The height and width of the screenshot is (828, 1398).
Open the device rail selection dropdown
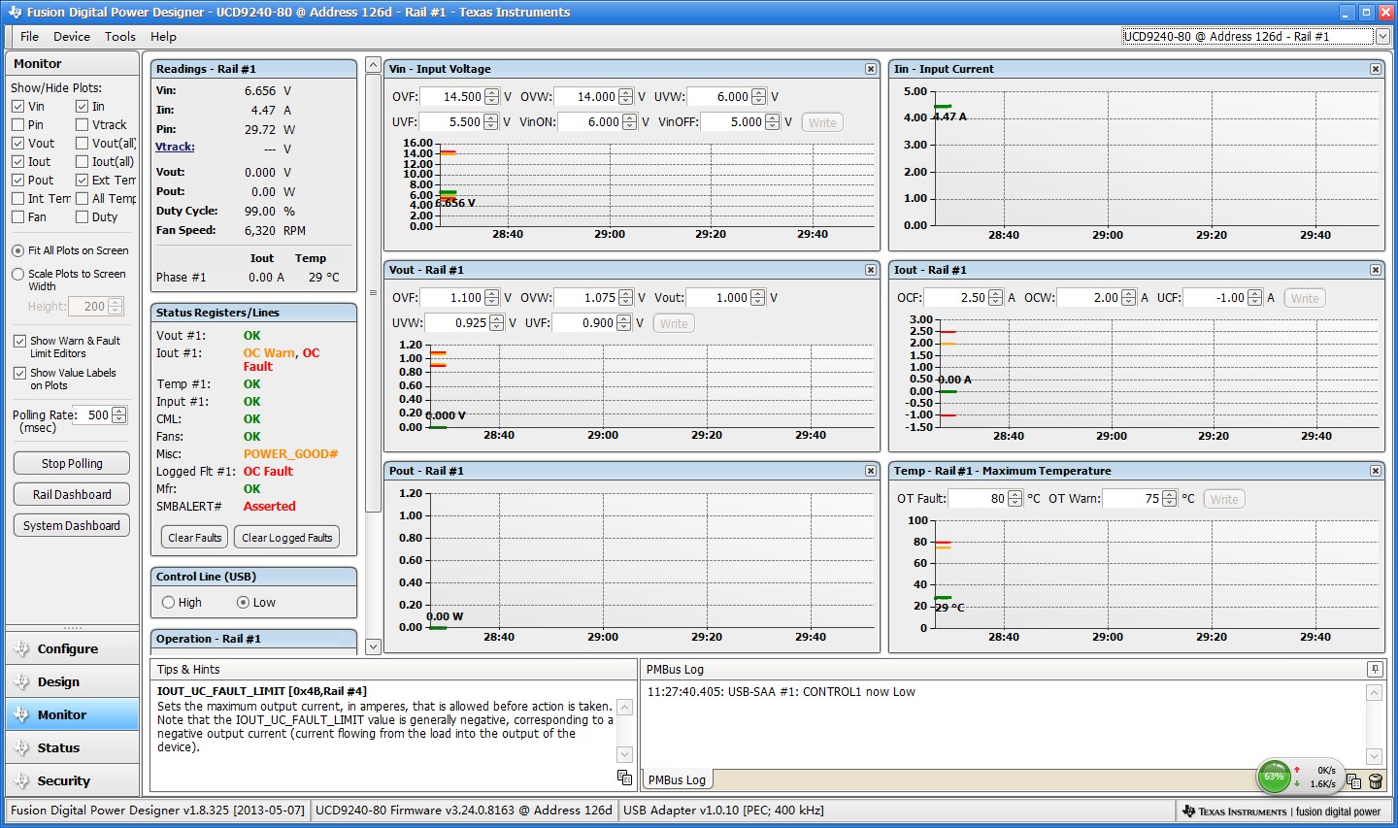pyautogui.click(x=1382, y=37)
